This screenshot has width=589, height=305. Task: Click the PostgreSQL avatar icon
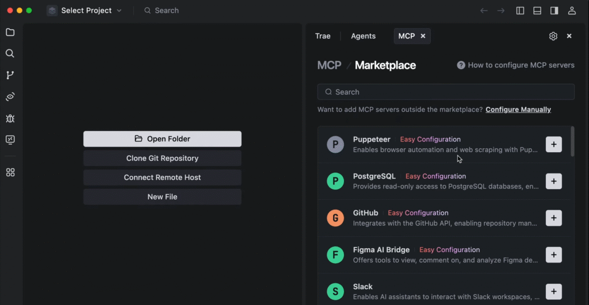pos(335,181)
